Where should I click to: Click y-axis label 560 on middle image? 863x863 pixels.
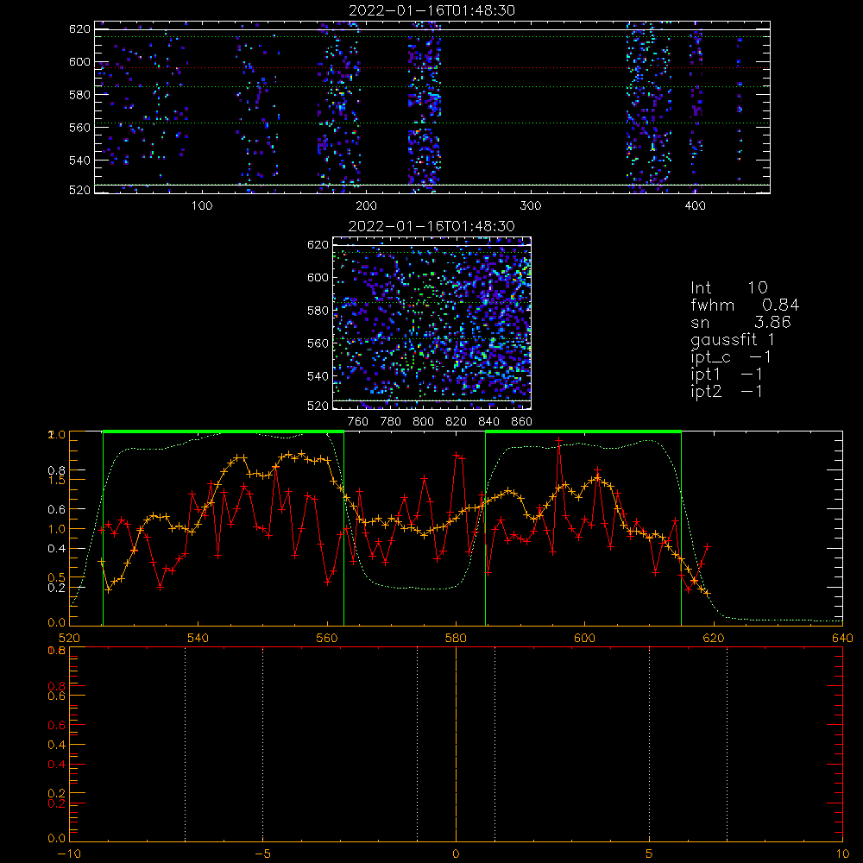318,343
